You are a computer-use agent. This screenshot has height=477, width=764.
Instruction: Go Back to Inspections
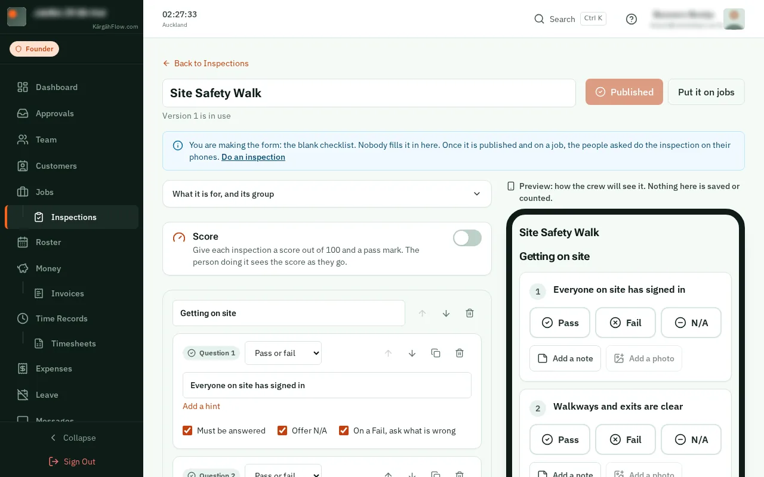(205, 63)
